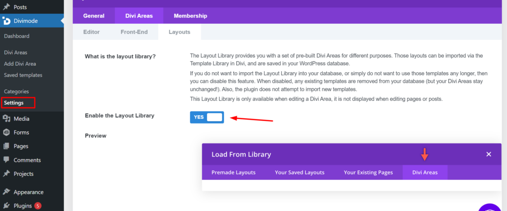Open Categories in sidebar
Image resolution: width=507 pixels, height=211 pixels.
coord(16,91)
